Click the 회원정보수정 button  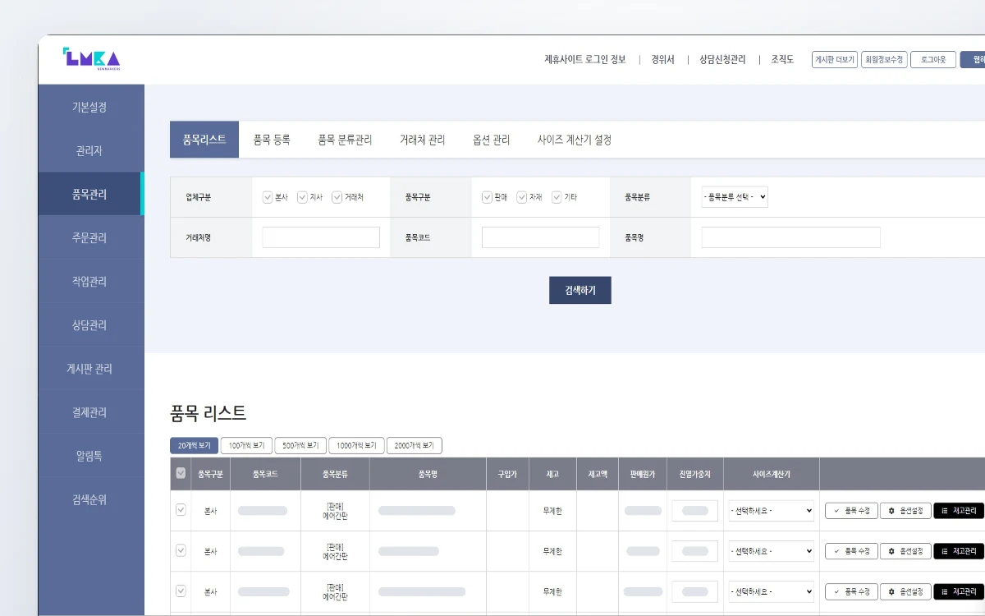tap(884, 60)
